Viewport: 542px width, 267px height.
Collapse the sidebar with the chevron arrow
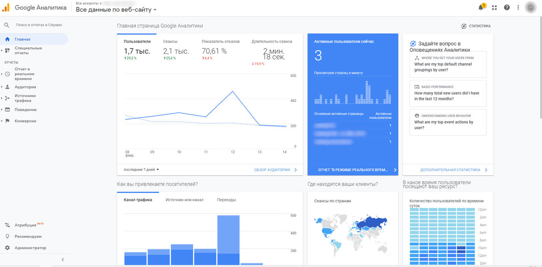tap(62, 259)
